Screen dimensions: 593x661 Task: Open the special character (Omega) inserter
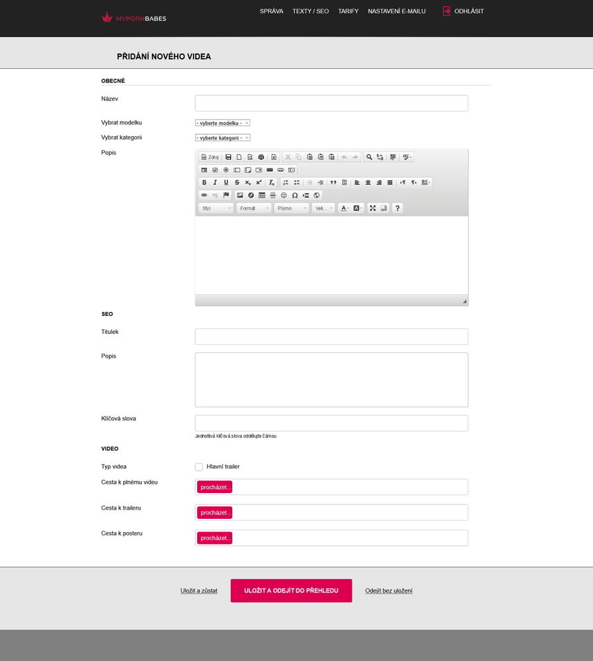[x=295, y=195]
